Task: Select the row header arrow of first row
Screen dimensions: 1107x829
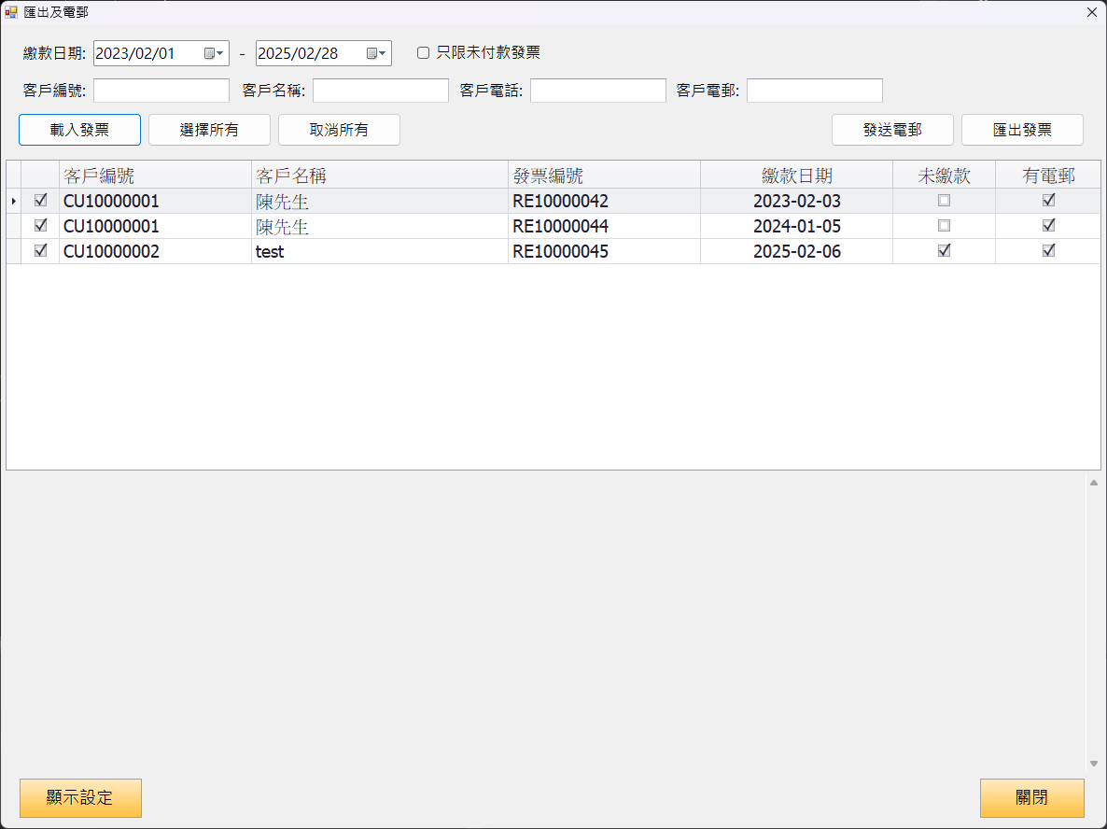Action: 13,201
